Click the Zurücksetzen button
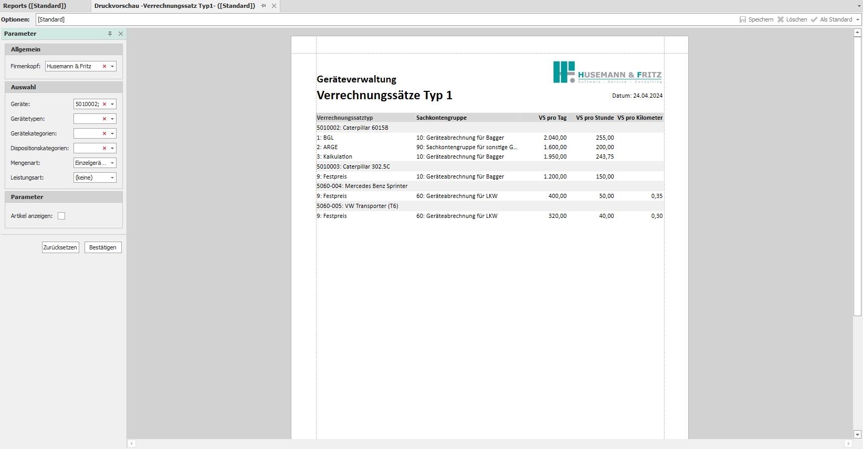This screenshot has height=449, width=863. 60,247
